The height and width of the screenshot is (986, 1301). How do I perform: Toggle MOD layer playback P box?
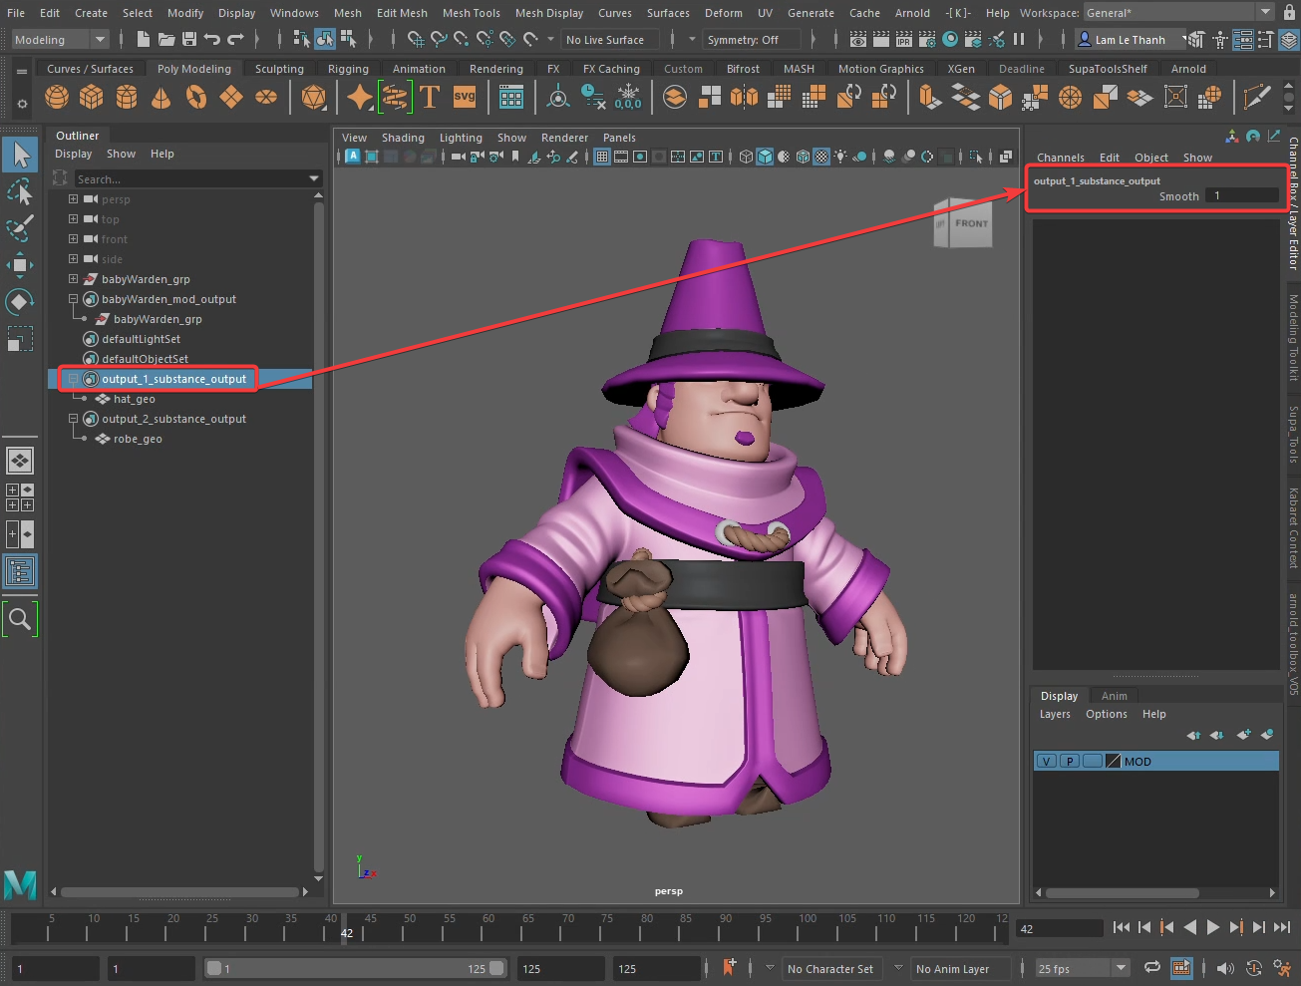tap(1069, 761)
